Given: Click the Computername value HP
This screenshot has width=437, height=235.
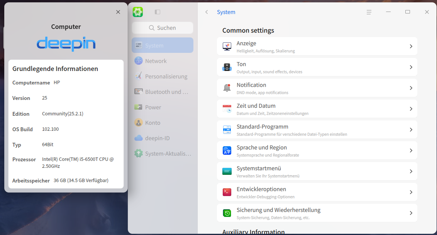Looking at the screenshot, I should coord(57,83).
